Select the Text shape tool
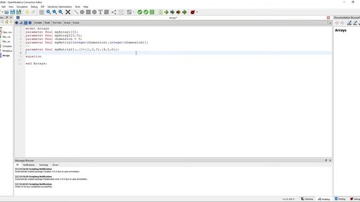This screenshot has width=360, height=202. (x=100, y=12)
